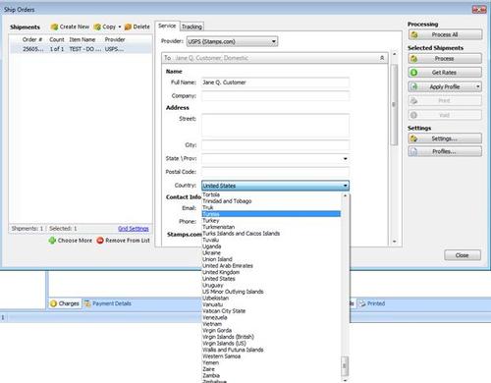Select Wallis and Futuna Islands

point(271,350)
